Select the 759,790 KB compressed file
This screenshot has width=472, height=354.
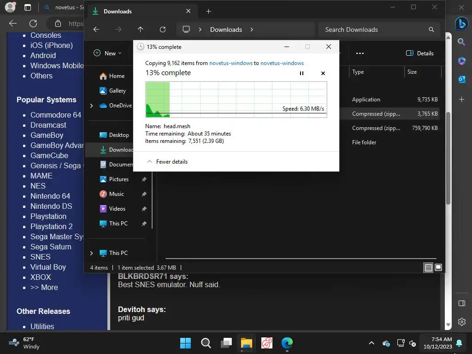[389, 128]
